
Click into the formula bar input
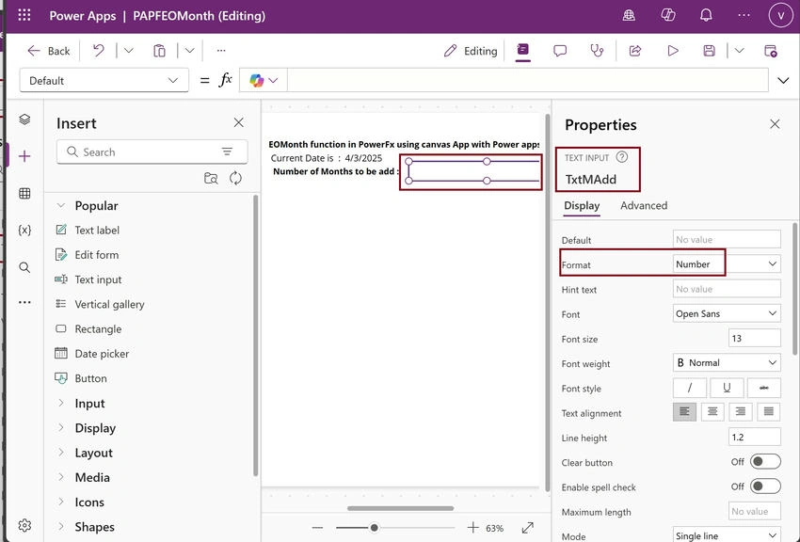(x=528, y=81)
